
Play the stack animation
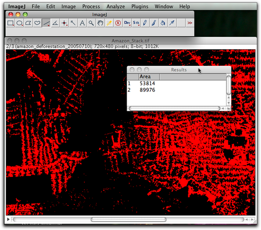(x=8, y=220)
